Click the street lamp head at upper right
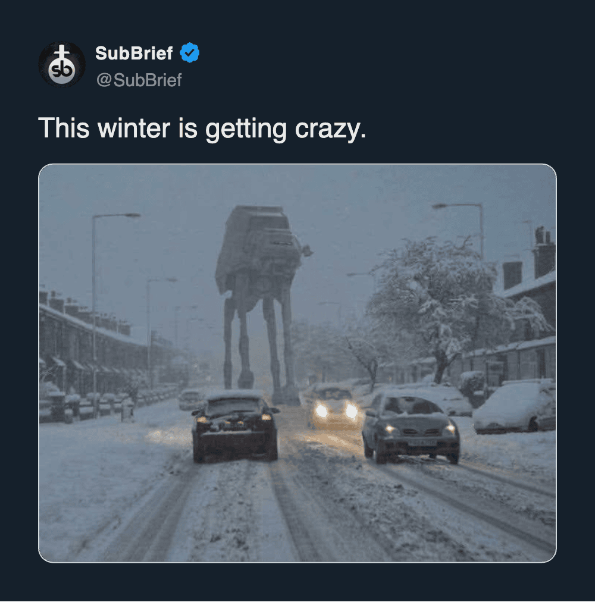This screenshot has height=602, width=595. point(441,206)
